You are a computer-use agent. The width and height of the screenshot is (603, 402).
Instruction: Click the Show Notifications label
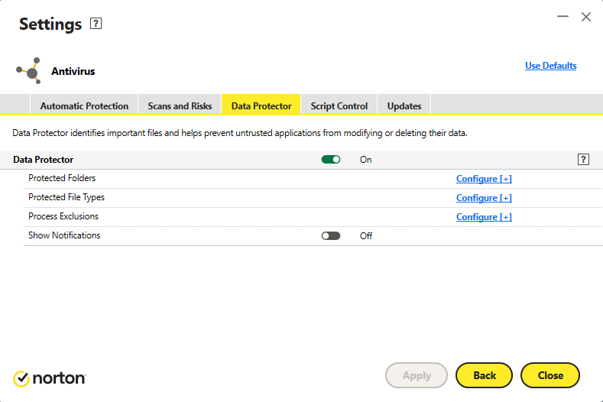tap(64, 235)
